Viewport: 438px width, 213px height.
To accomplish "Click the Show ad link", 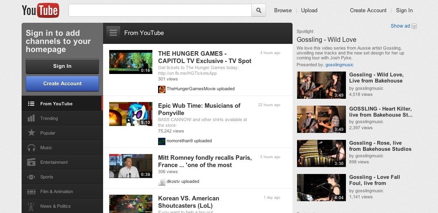I will click(x=400, y=26).
